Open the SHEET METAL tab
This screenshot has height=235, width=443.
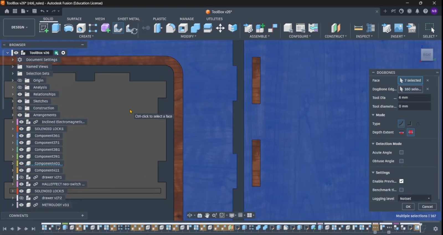pos(128,19)
